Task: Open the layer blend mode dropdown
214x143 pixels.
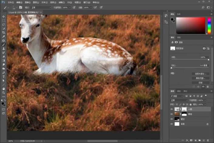Action: 179,100
